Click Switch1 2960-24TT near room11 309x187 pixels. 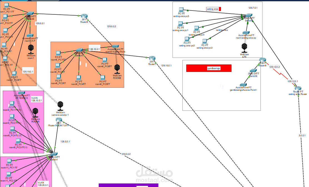[54, 154]
